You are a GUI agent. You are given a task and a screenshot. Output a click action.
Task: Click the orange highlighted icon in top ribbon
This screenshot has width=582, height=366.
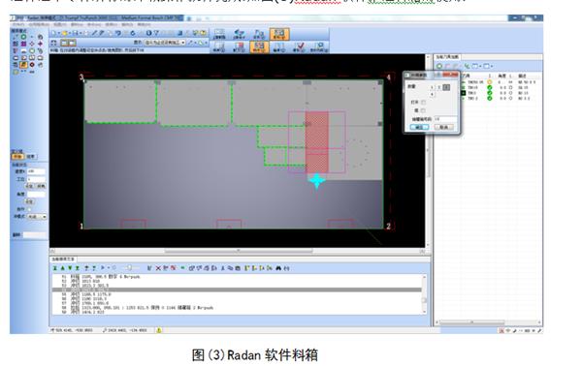279,34
